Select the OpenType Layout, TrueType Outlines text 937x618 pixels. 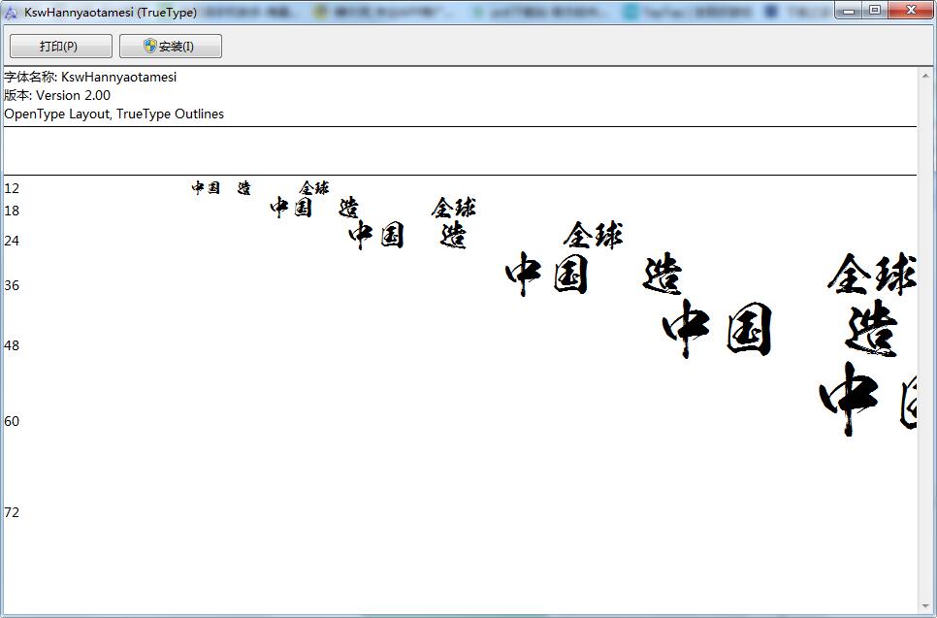coord(113,114)
